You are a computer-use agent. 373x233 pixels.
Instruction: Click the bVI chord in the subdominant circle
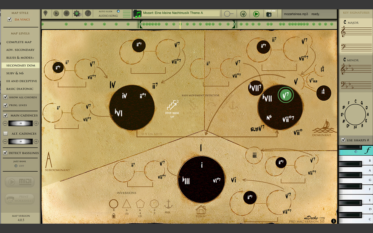click(x=119, y=113)
